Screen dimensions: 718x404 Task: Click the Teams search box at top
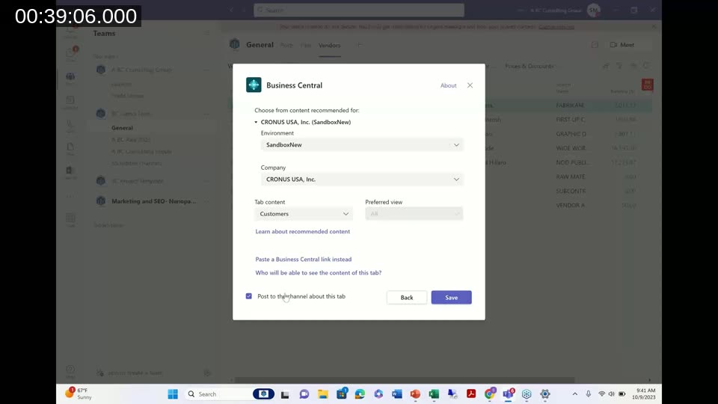[359, 10]
